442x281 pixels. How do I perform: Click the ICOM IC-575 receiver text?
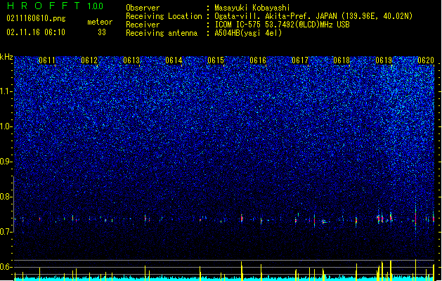282,25
